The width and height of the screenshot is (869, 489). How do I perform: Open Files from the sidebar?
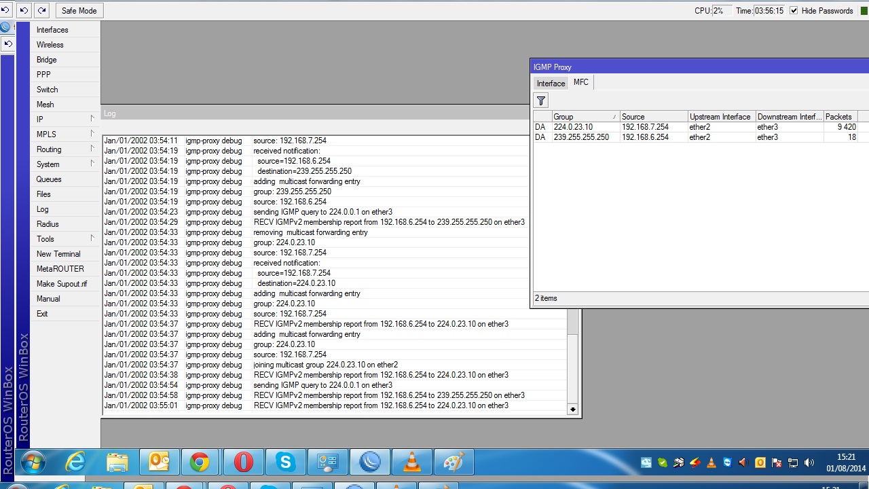click(65, 194)
